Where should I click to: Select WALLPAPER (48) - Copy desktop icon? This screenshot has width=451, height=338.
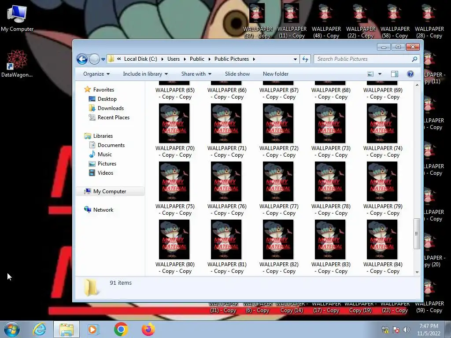[326, 21]
